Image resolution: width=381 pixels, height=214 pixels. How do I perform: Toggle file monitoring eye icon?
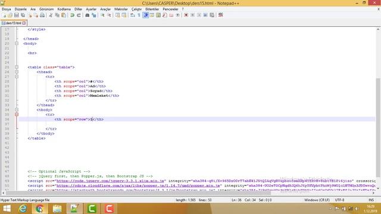point(178,15)
